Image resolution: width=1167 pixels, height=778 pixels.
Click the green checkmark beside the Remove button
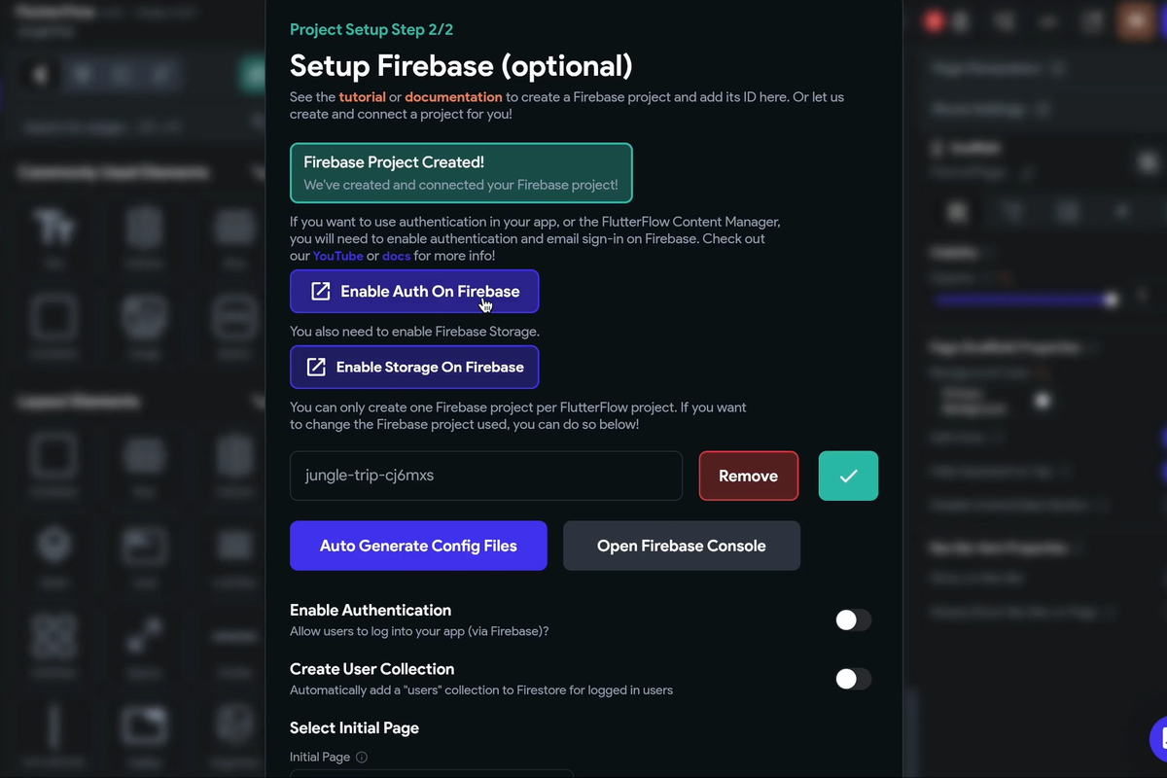click(848, 476)
